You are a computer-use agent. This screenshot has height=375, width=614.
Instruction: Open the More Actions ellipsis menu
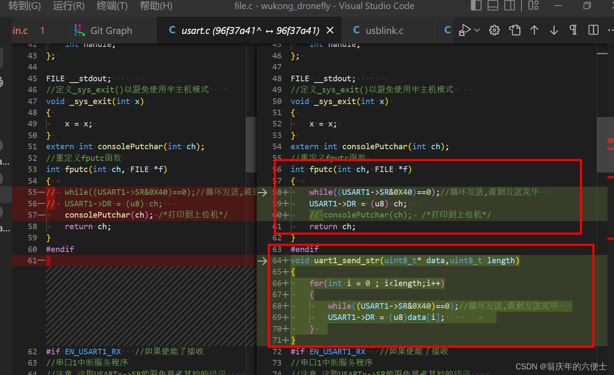(x=611, y=30)
